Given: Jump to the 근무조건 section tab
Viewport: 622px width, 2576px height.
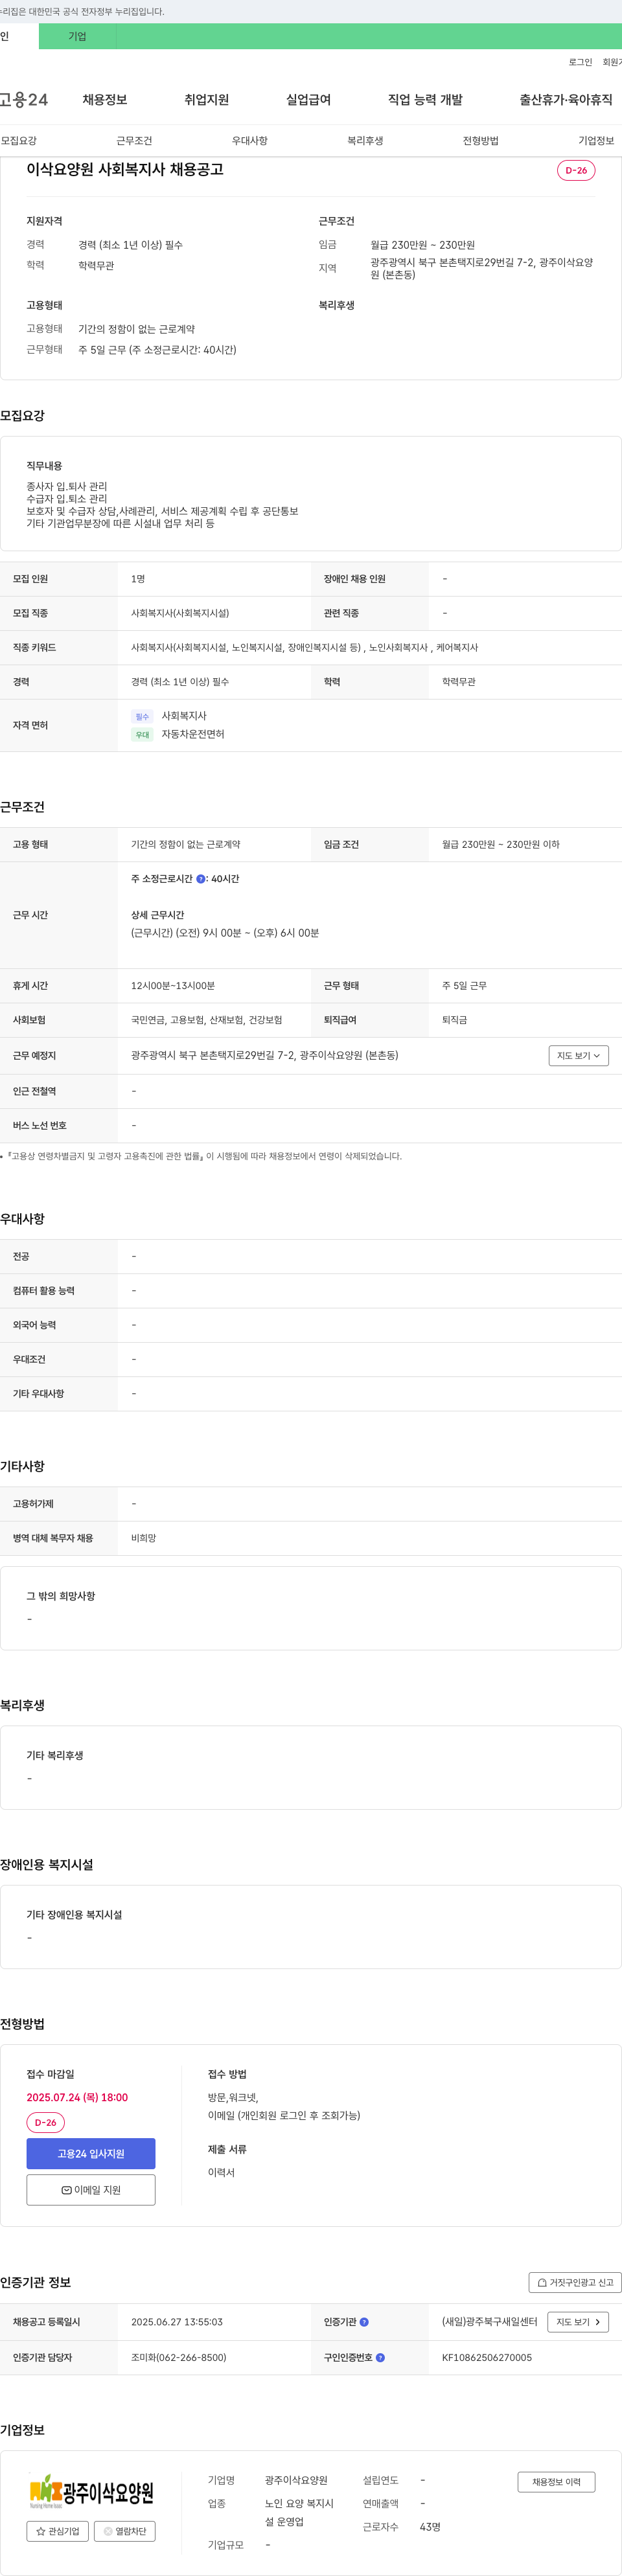Looking at the screenshot, I should pyautogui.click(x=134, y=141).
